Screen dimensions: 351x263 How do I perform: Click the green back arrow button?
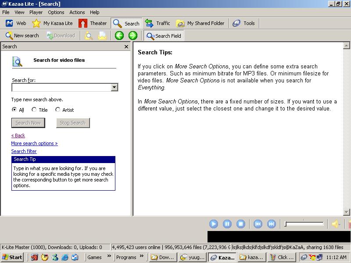point(119,36)
